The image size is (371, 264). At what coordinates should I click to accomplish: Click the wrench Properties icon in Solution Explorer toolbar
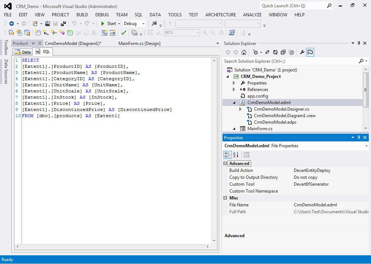point(302,52)
